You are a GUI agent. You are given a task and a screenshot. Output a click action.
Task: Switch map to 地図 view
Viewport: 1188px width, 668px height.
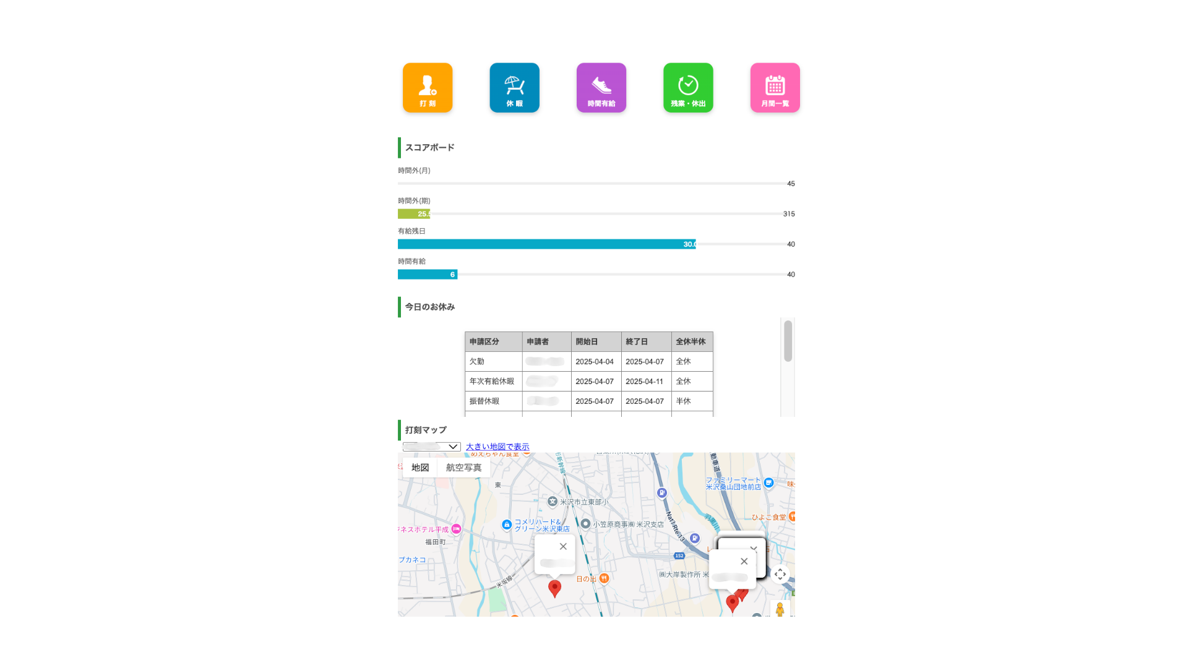tap(420, 468)
